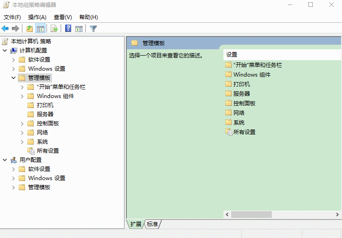Click folder icon of 系统 in right pane
The image size is (342, 238).
[228, 122]
